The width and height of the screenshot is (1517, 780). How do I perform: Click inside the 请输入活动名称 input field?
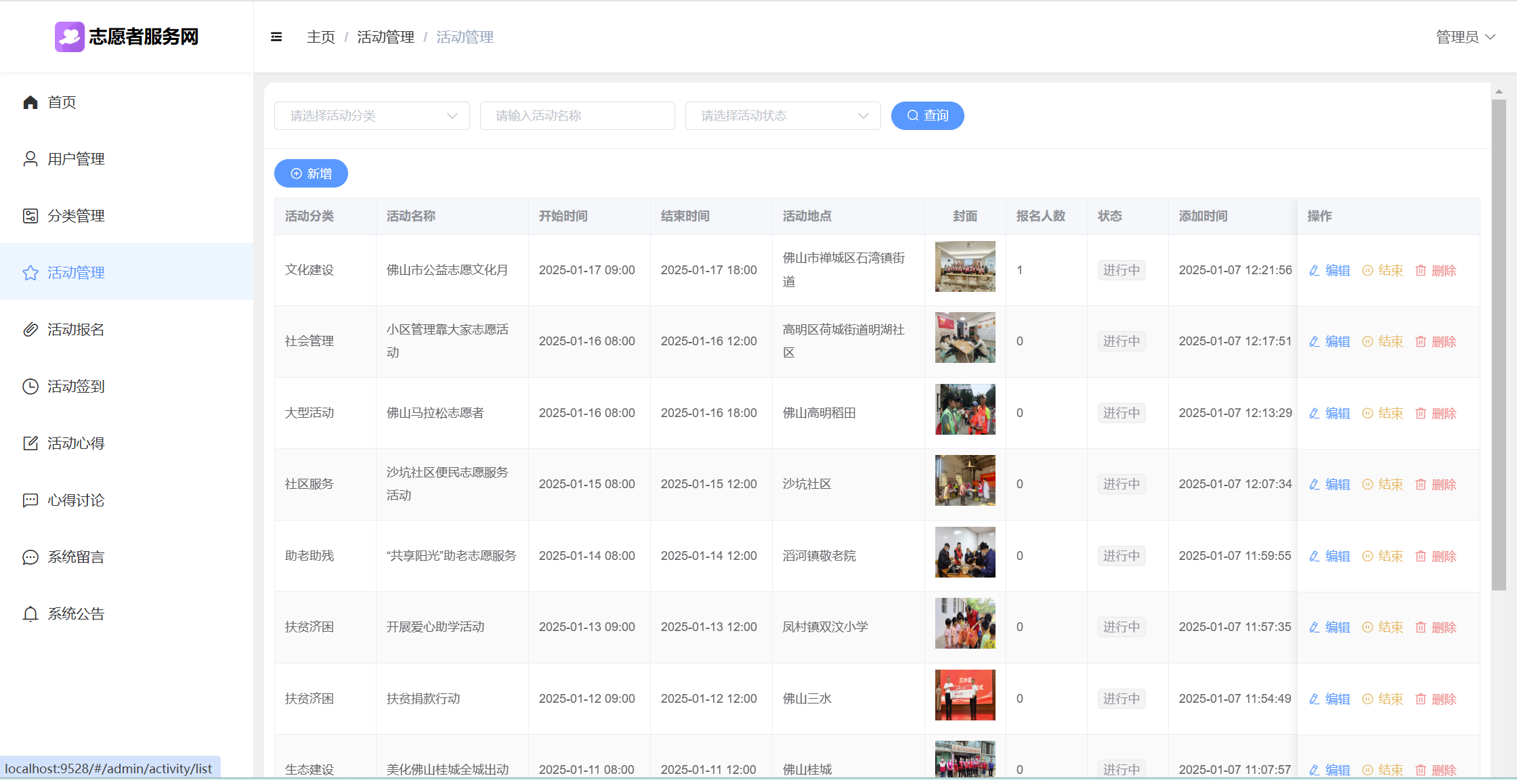(x=577, y=116)
